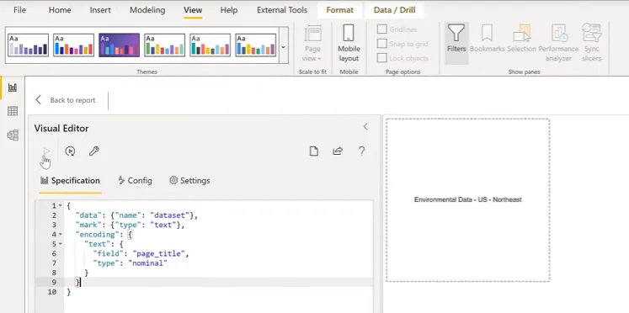Image resolution: width=629 pixels, height=313 pixels.
Task: Show the Selection pane
Action: (x=521, y=39)
